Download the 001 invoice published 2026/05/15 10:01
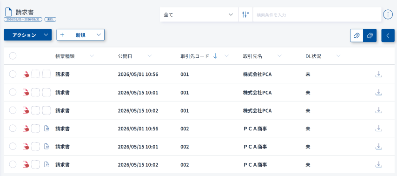The image size is (397, 176). 378,92
